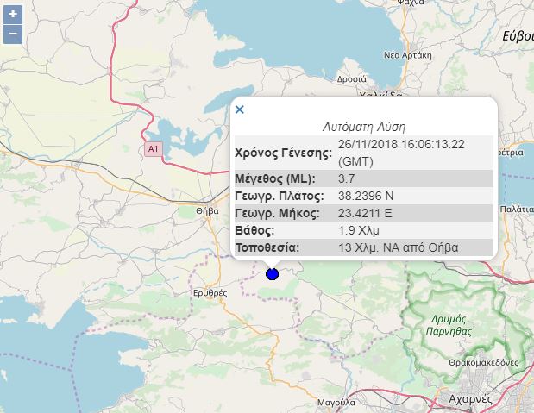Screen dimensions: 534x413
Task: Select the Αχαρνές city label
Action: (470, 399)
